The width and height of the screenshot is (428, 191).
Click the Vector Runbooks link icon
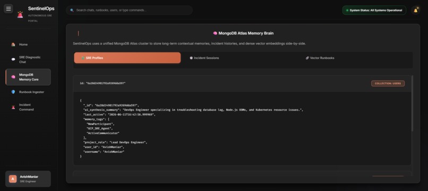(x=307, y=58)
